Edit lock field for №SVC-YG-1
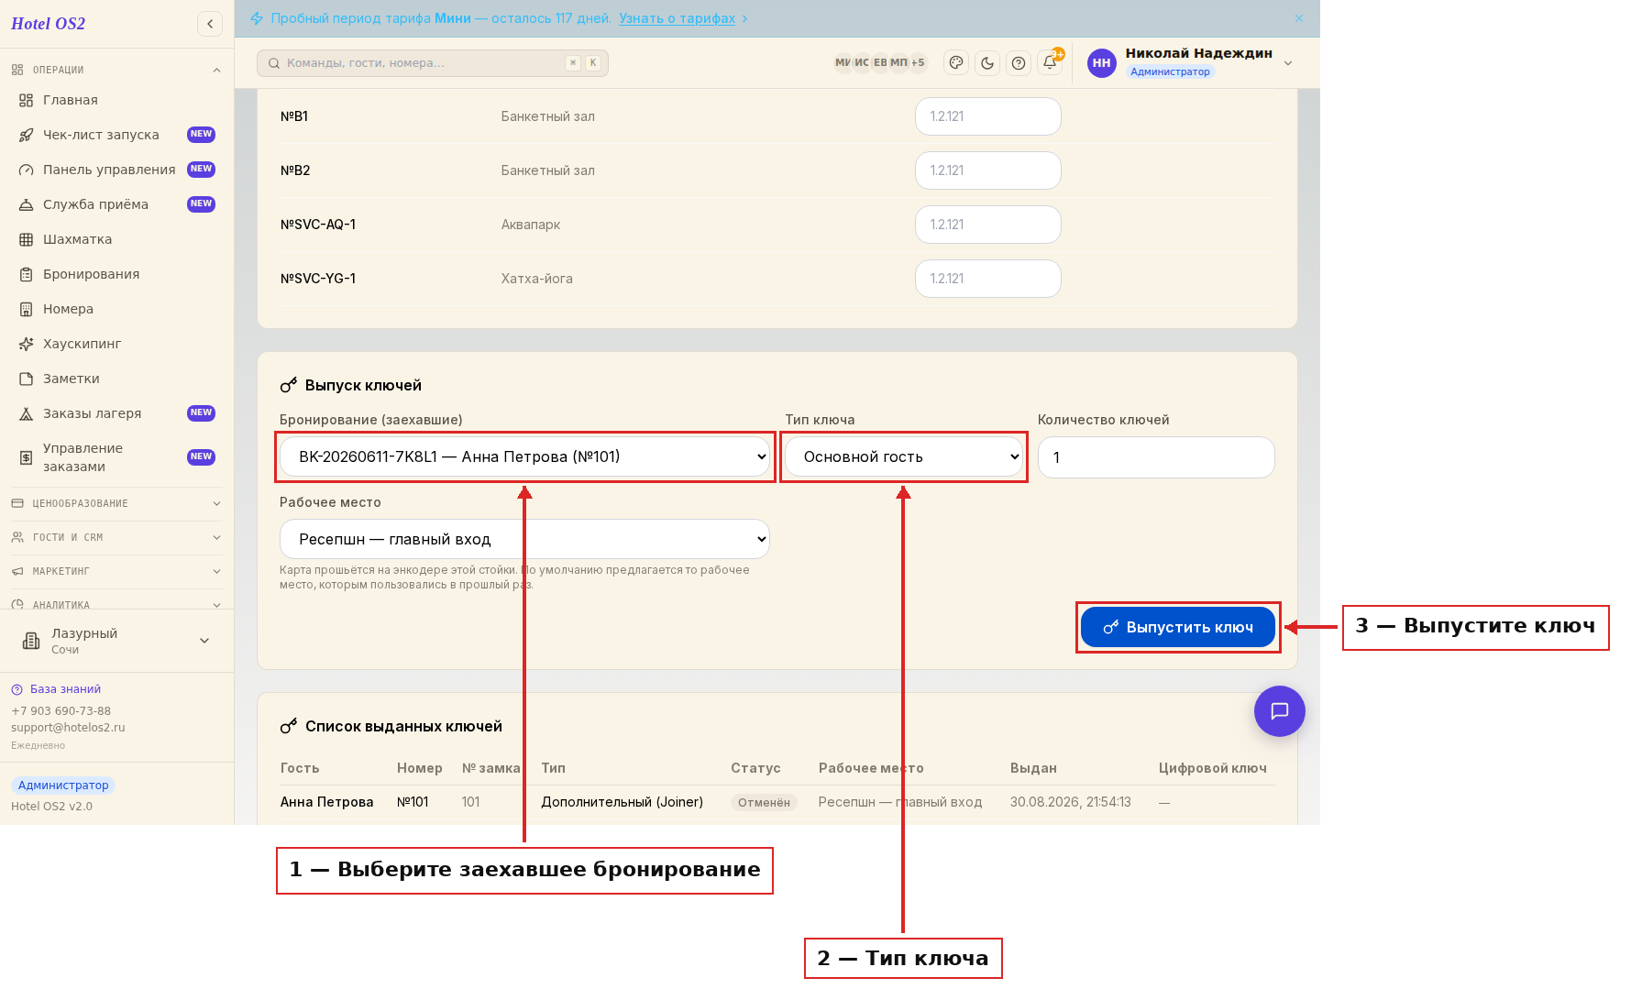This screenshot has width=1631, height=1000. click(x=988, y=279)
